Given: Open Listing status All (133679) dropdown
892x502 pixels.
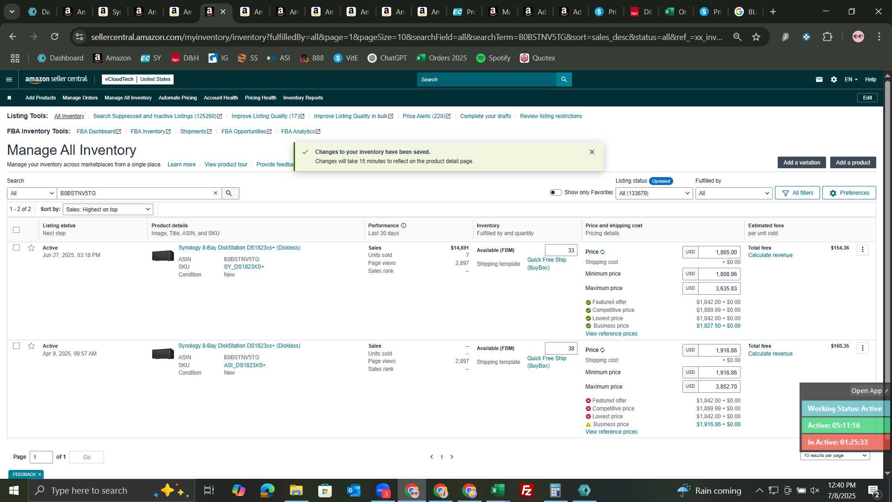Looking at the screenshot, I should click(654, 193).
